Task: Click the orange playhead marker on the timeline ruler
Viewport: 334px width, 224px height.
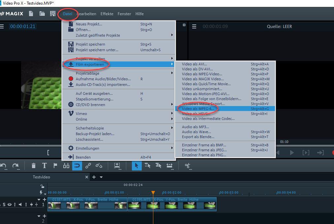Action: (153, 193)
